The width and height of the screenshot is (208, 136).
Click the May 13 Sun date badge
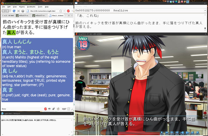tap(83, 43)
